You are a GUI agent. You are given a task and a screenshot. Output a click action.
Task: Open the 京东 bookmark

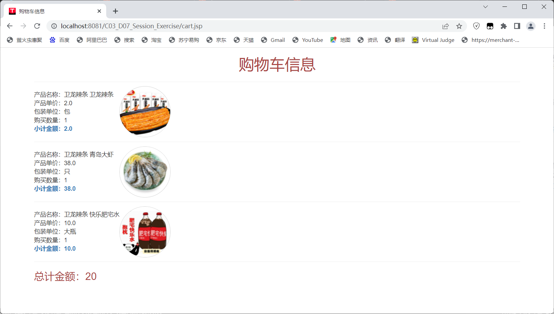(x=216, y=40)
